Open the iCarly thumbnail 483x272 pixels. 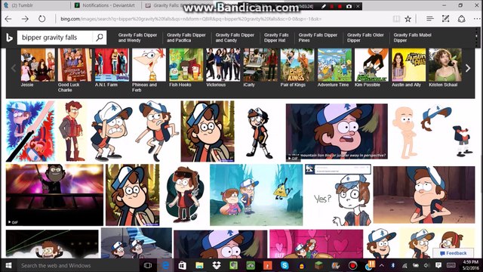coord(260,65)
